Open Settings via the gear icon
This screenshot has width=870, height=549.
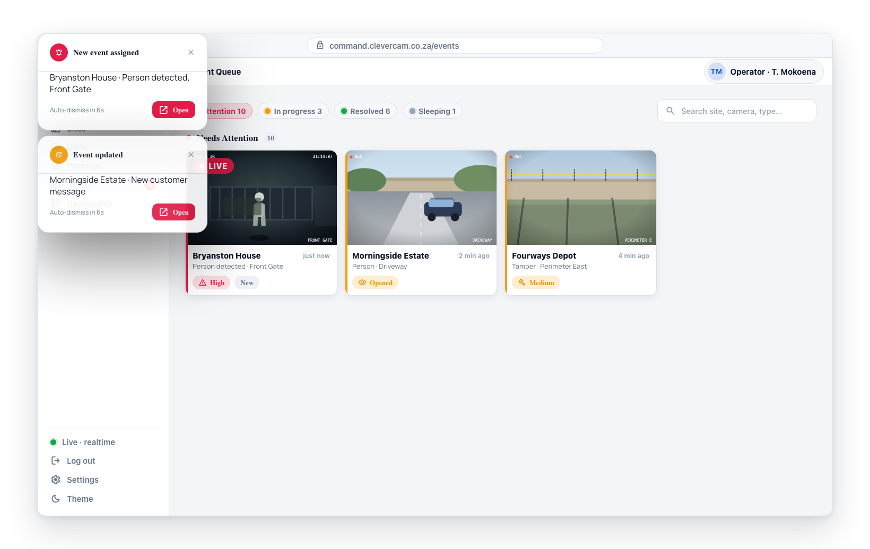click(56, 480)
